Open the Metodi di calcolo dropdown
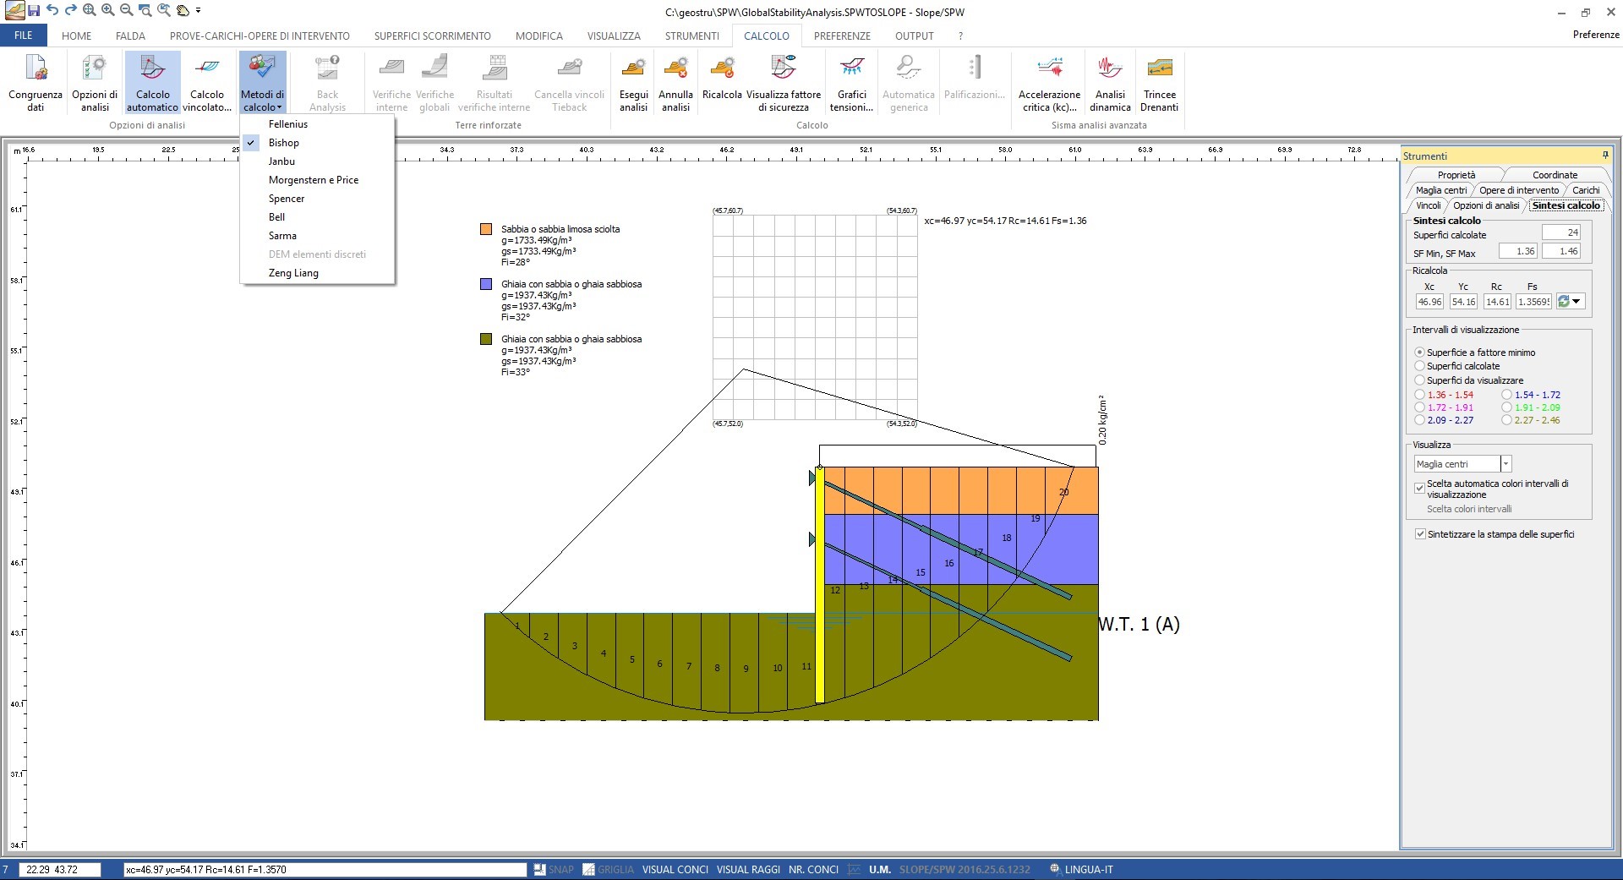Image resolution: width=1623 pixels, height=880 pixels. pos(262,82)
